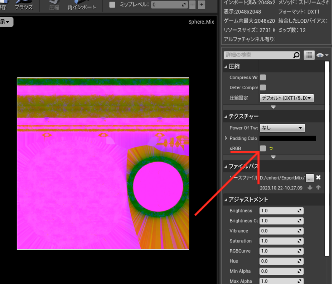332x284 pixels.
Task: Collapse the Texture (テクスチャー) section
Action: tap(226, 117)
